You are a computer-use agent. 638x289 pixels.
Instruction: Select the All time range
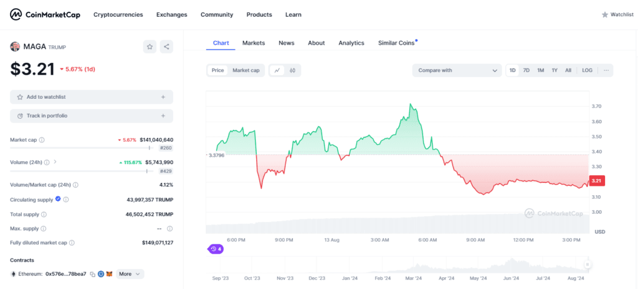[568, 70]
